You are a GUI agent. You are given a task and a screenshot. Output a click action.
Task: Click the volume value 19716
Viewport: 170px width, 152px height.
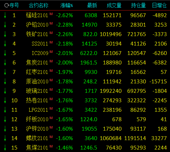coord(114,72)
